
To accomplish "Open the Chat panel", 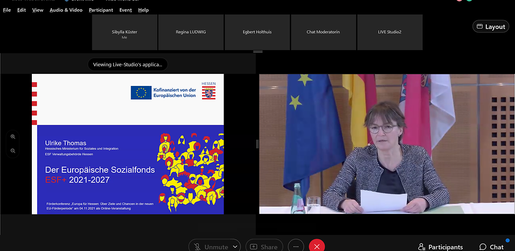I will tap(491, 247).
